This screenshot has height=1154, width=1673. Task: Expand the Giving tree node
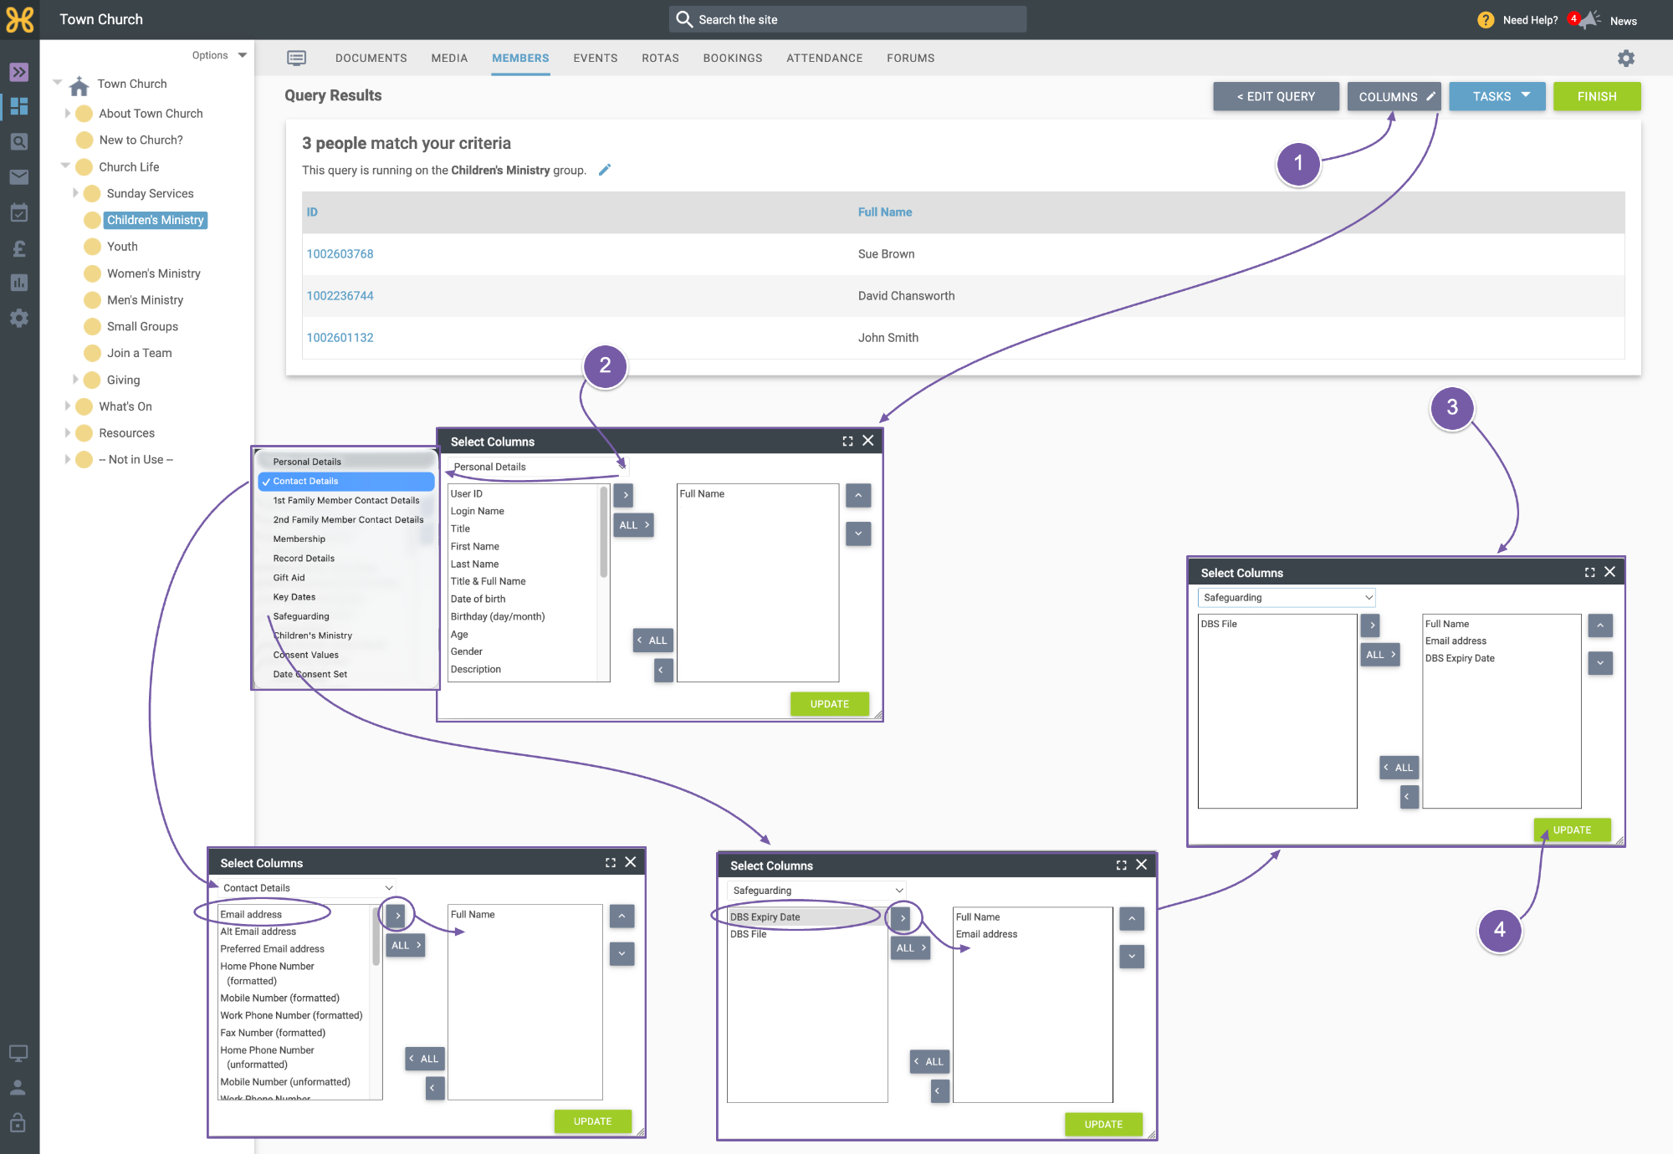(x=76, y=380)
